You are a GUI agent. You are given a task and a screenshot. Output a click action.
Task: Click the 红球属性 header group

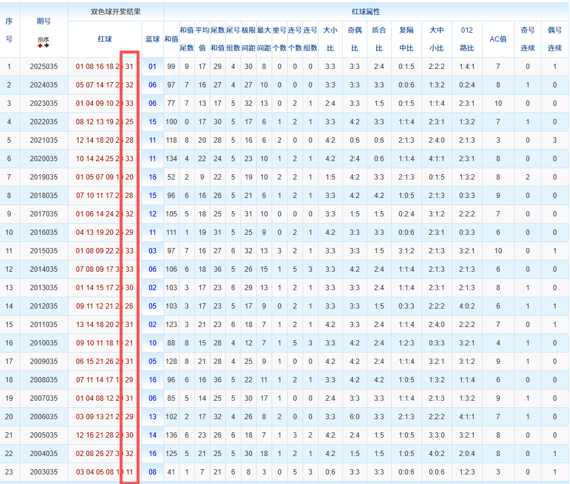coord(366,12)
